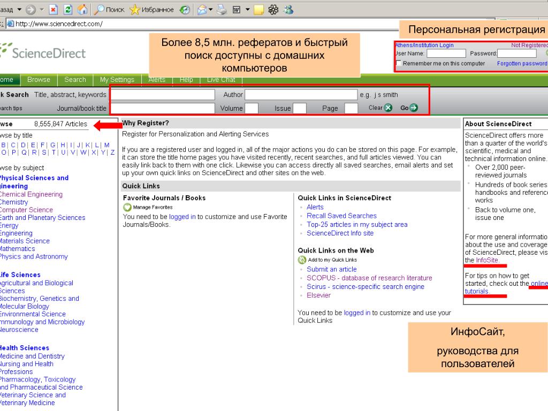Click the yellow note toolbar icon
Image resolution: width=548 pixels, height=411 pixels.
[x=258, y=10]
